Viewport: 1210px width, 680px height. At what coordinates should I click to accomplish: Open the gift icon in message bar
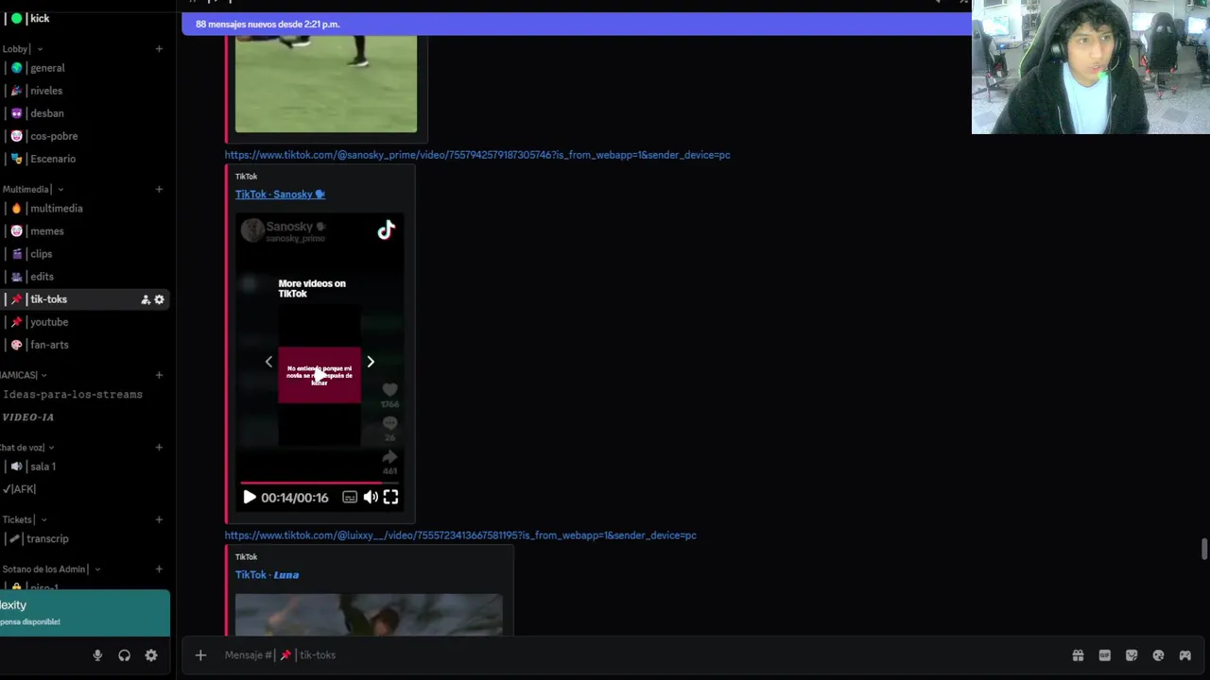click(1078, 655)
